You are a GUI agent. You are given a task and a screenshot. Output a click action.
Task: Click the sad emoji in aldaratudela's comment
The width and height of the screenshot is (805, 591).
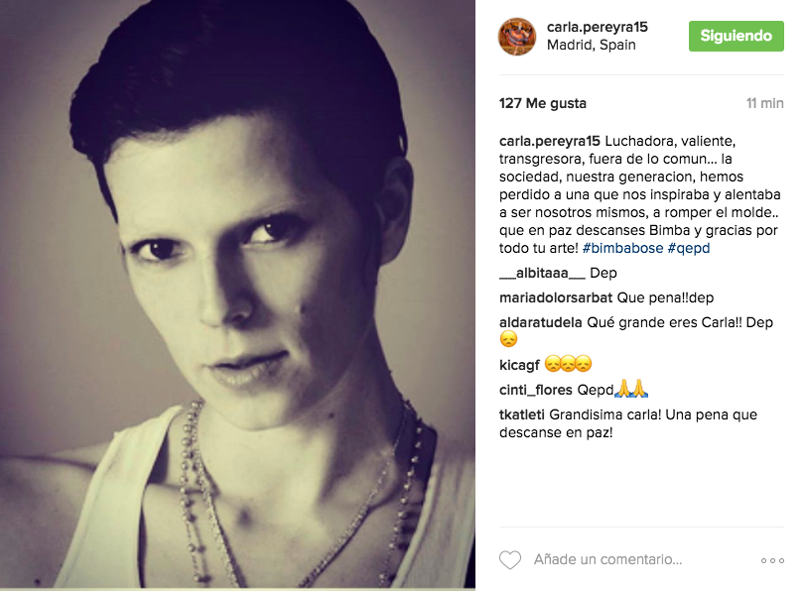pos(508,339)
